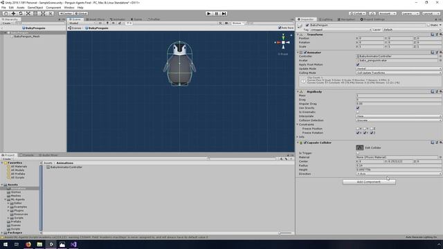Open the Layer dropdown set to Default
Image resolution: width=443 pixels, height=249 pixels.
coord(411,30)
